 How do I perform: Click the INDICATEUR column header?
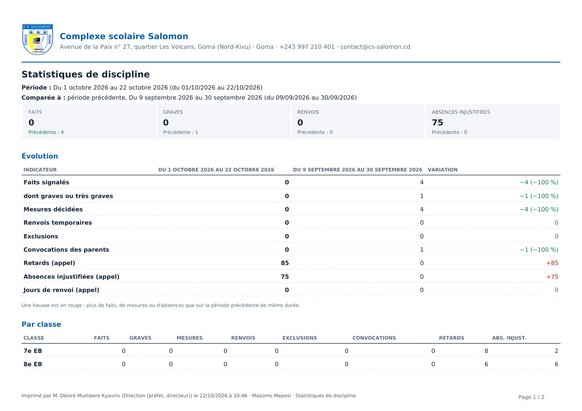[x=40, y=170]
